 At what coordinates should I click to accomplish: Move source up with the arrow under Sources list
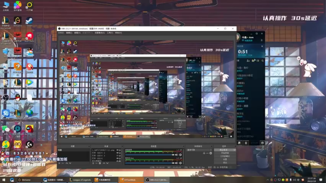[104, 163]
